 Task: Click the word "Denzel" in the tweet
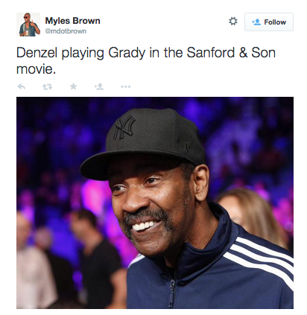[37, 53]
